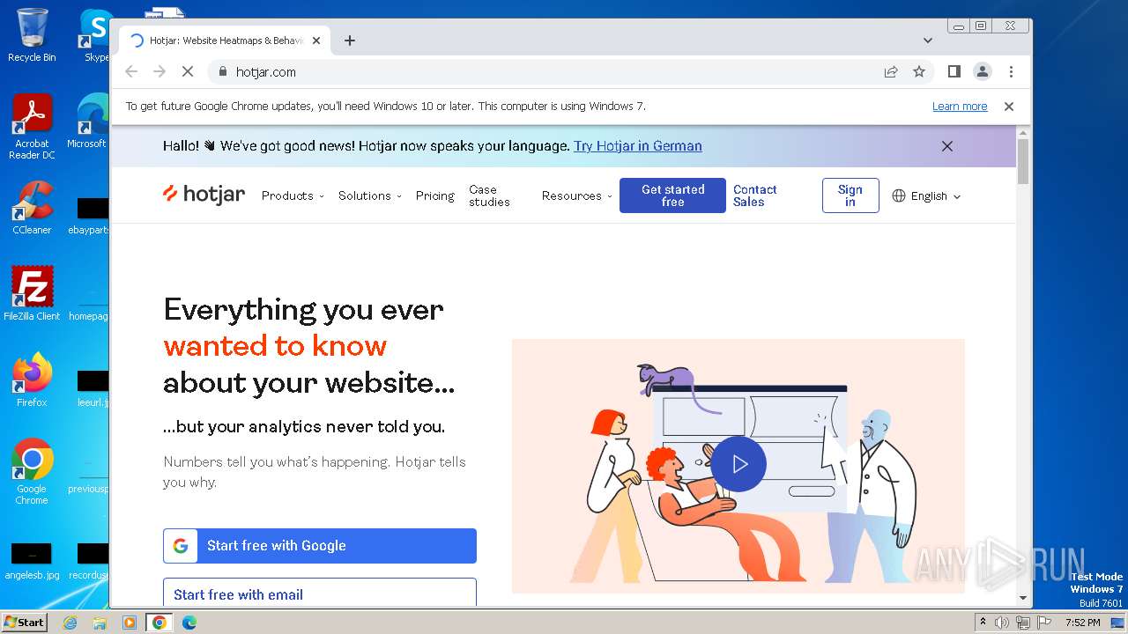Click Start free with email
Screen dimensions: 1128x634
[x=320, y=593]
